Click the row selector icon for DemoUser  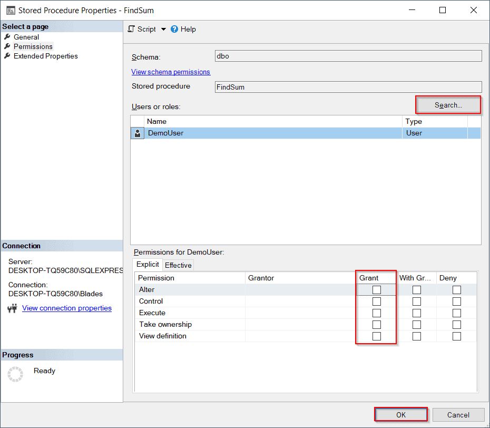point(137,133)
